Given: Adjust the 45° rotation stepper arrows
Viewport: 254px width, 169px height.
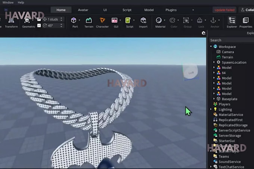Looking at the screenshot, I should [61, 25].
